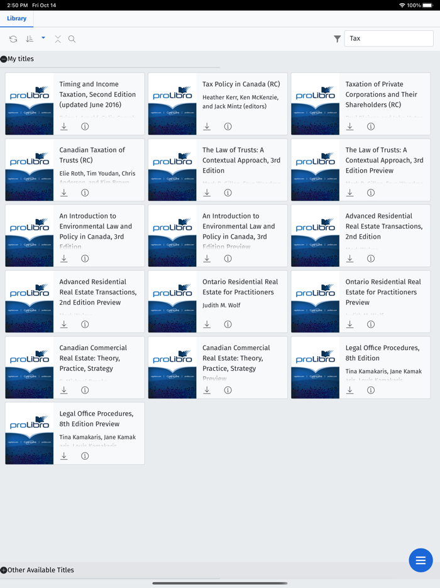Show info for Canadian Taxation of Trusts
440x588 pixels.
tap(85, 193)
